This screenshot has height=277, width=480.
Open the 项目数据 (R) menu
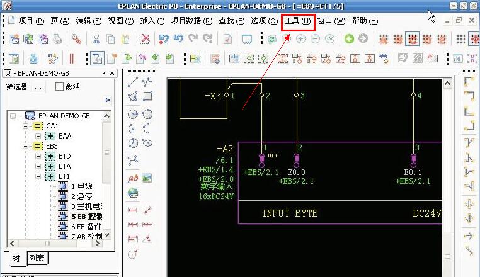(191, 21)
